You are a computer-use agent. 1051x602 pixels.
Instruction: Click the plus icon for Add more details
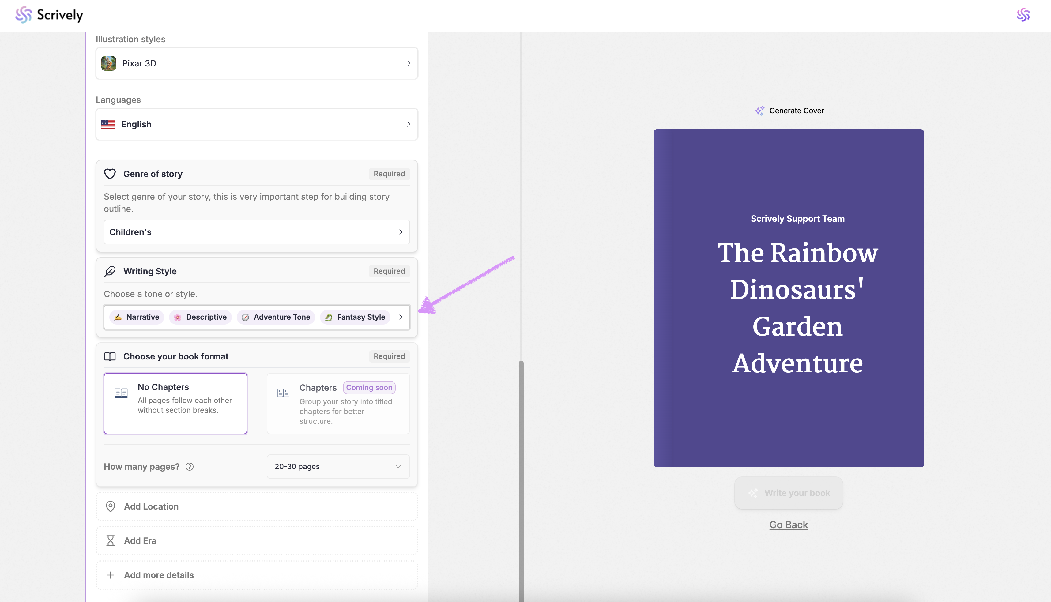pos(110,575)
